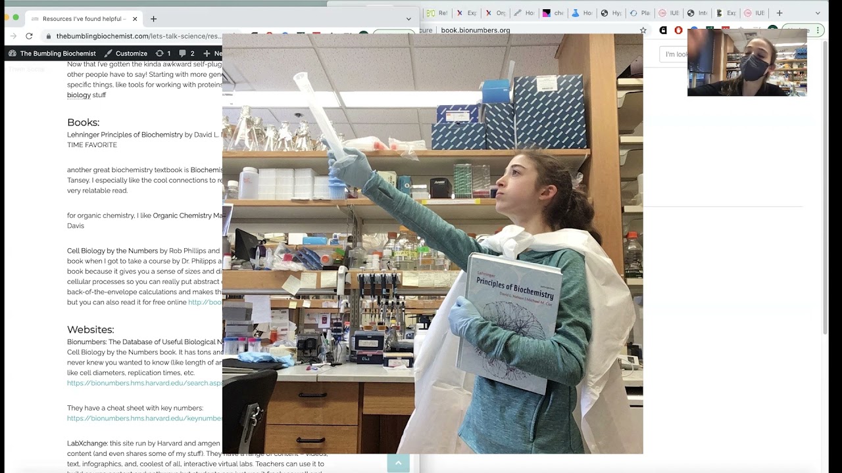Screen dimensions: 842x473
Task: Open the book.bionumbers.org address field
Action: point(475,30)
